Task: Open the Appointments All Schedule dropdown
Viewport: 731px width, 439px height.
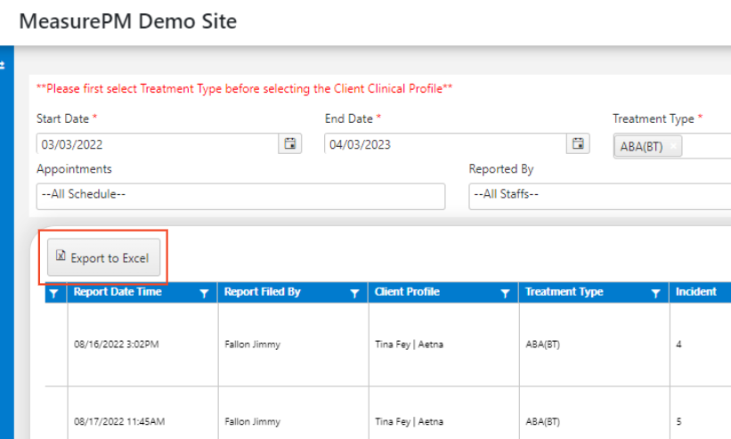Action: coord(240,196)
